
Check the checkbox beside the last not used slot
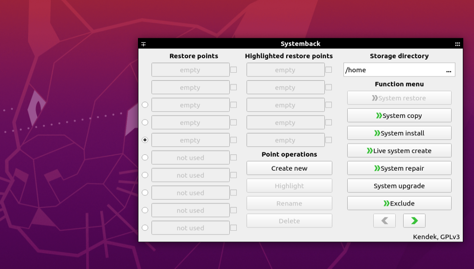233,228
